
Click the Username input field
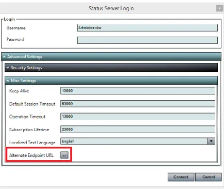[x=147, y=28]
